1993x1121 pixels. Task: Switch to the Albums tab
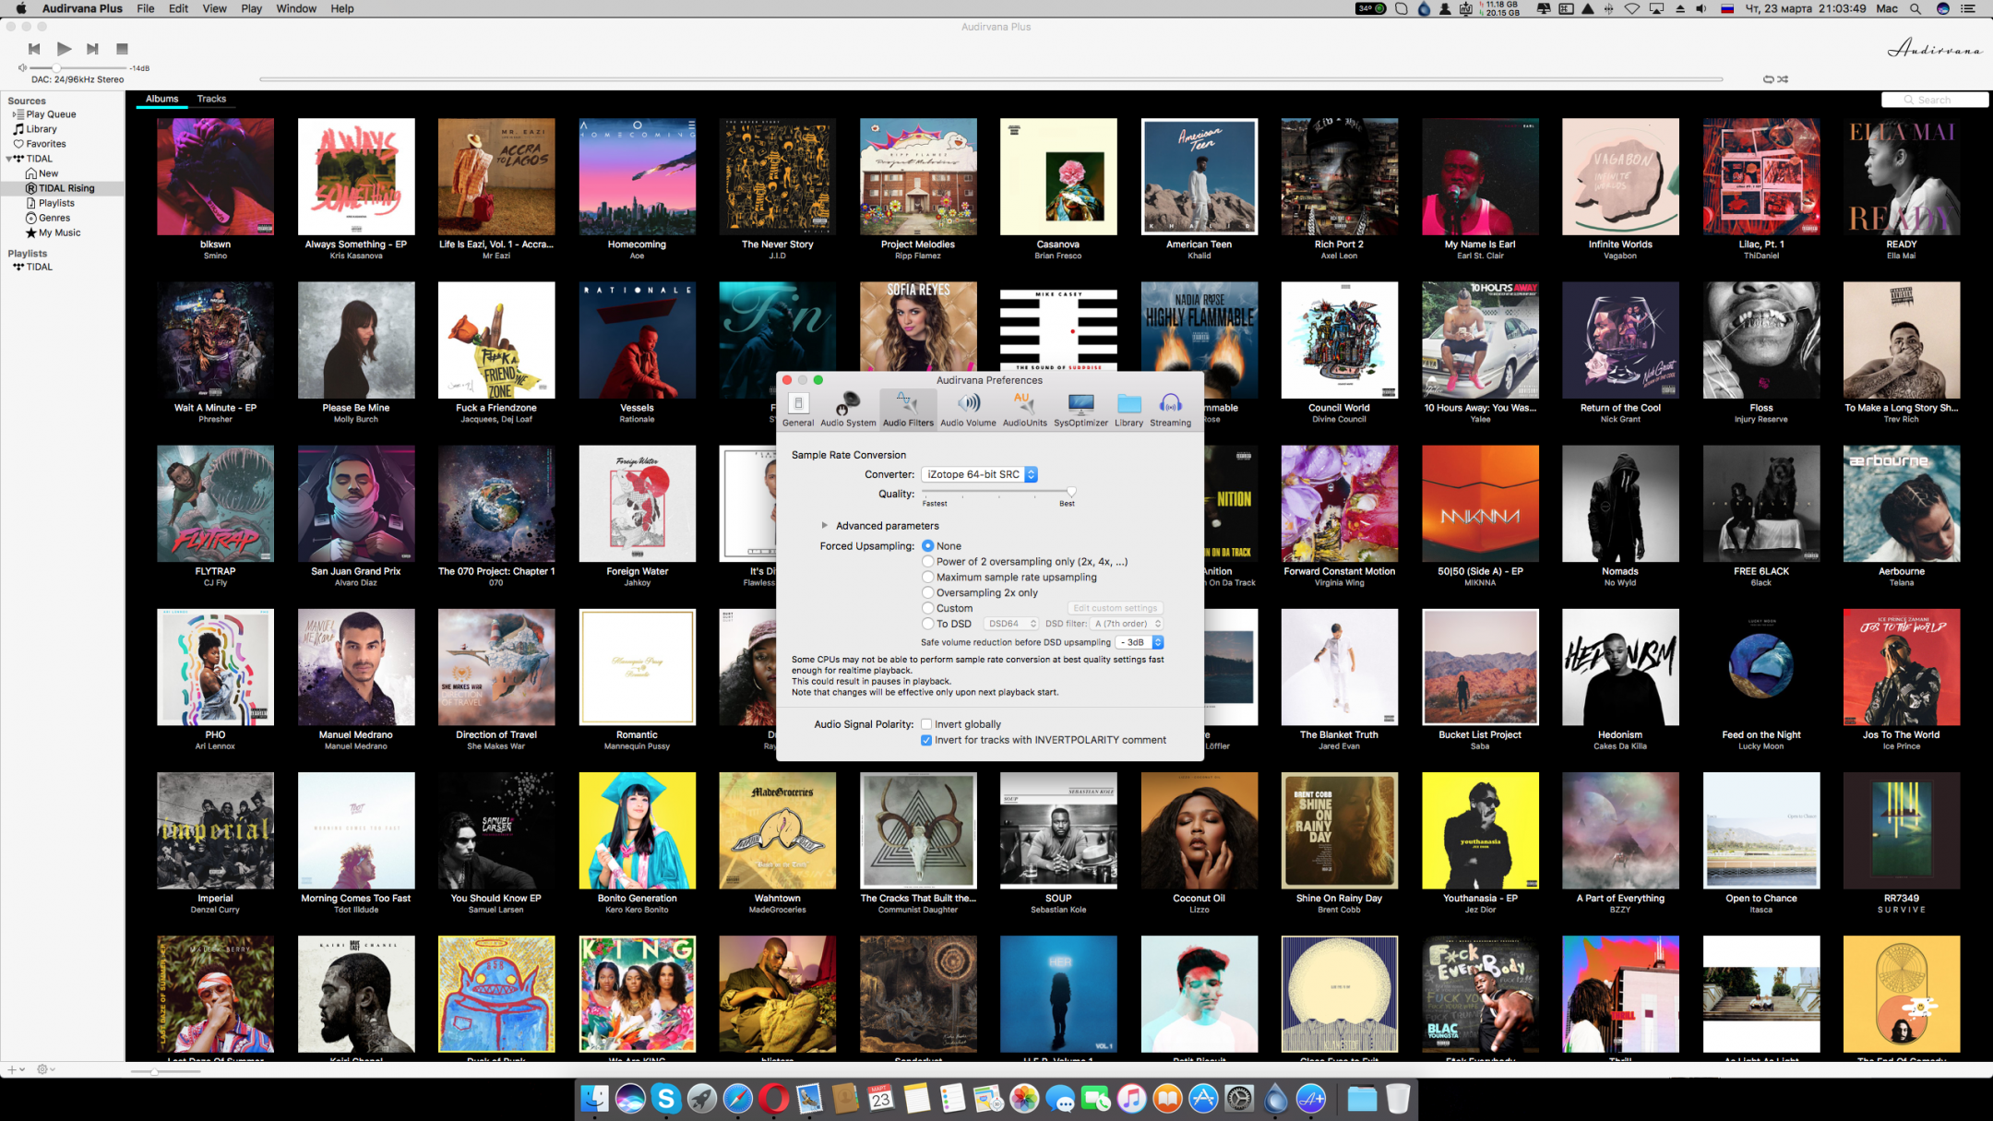pyautogui.click(x=161, y=99)
